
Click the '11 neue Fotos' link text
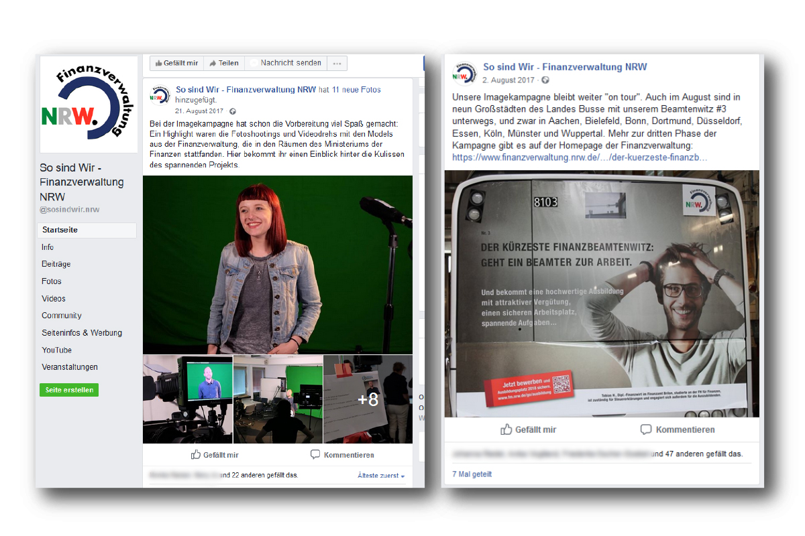pos(357,90)
